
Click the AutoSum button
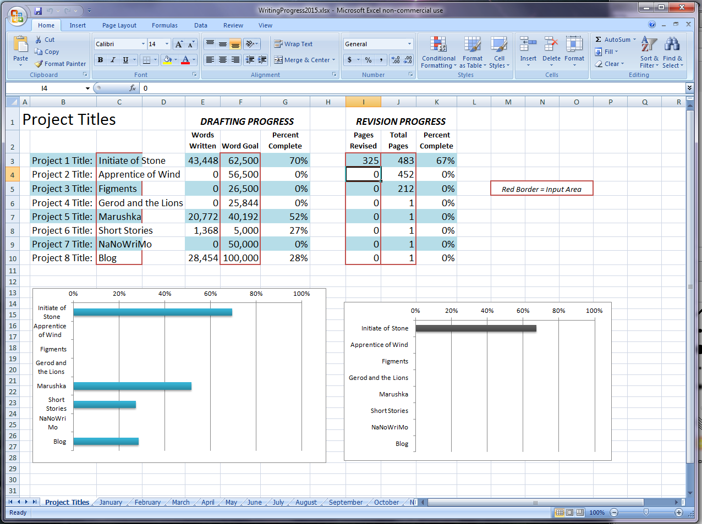tap(615, 40)
